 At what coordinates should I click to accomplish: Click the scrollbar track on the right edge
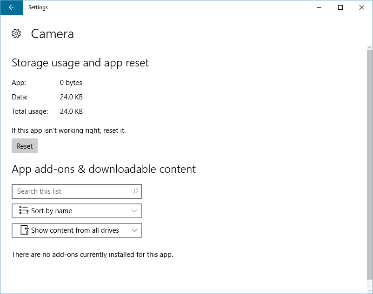pos(369,167)
